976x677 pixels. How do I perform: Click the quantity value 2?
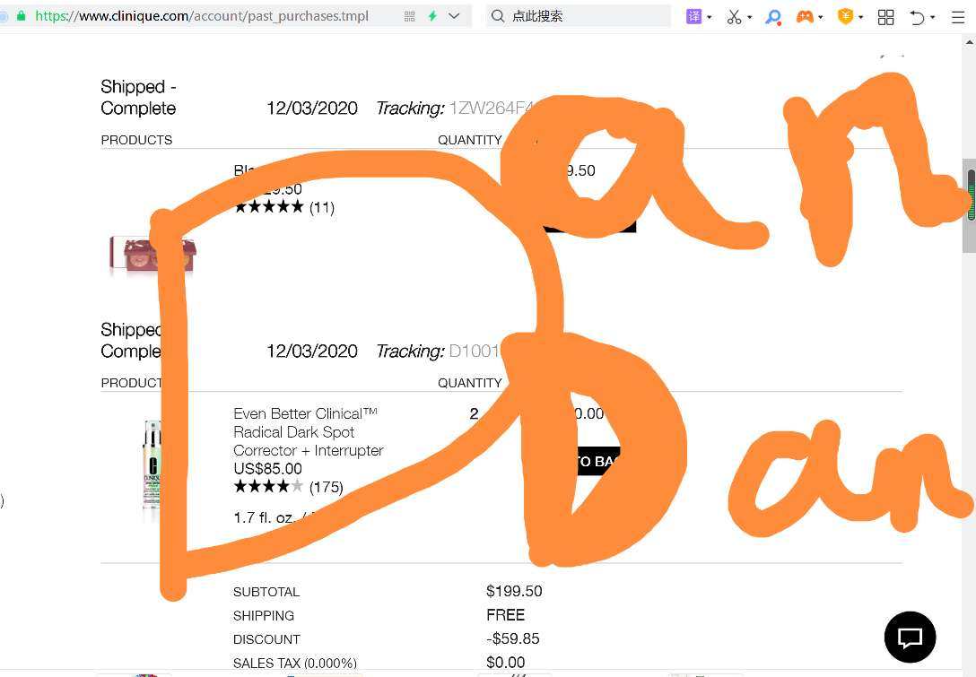[474, 413]
